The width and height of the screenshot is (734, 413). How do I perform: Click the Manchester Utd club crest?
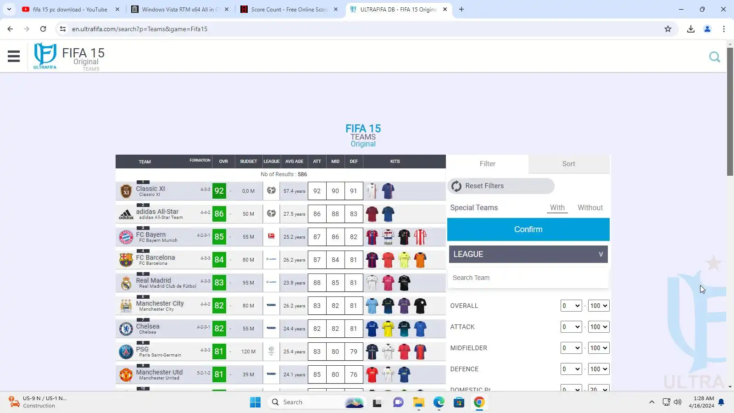(x=126, y=374)
